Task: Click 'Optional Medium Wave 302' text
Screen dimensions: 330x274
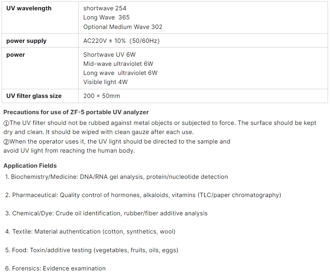Action: coord(123,27)
